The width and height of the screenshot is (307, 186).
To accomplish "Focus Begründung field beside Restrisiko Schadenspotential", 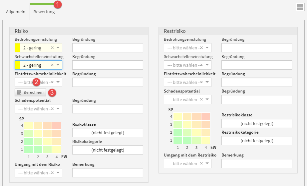I will [257, 99].
